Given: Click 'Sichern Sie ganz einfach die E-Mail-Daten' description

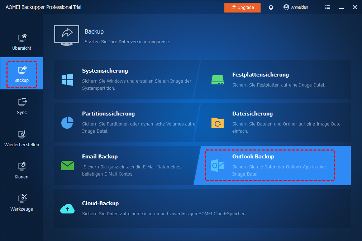Looking at the screenshot, I should [132, 170].
